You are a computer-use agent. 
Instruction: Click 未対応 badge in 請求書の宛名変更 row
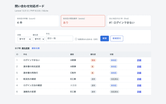tap(114, 67)
